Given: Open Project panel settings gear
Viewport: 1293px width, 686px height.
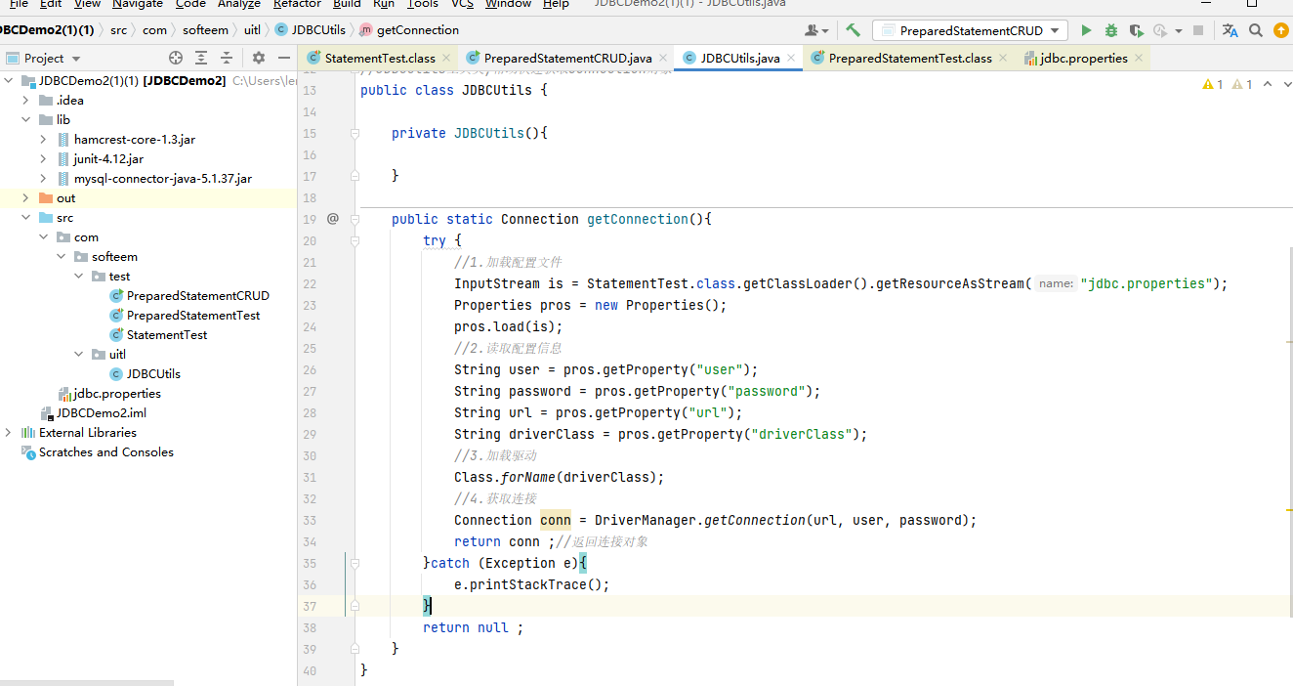Looking at the screenshot, I should (259, 58).
